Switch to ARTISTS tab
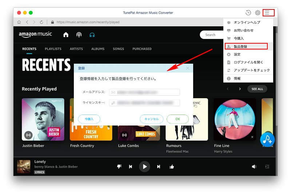Image resolution: width=291 pixels, height=195 pixels. point(76,49)
